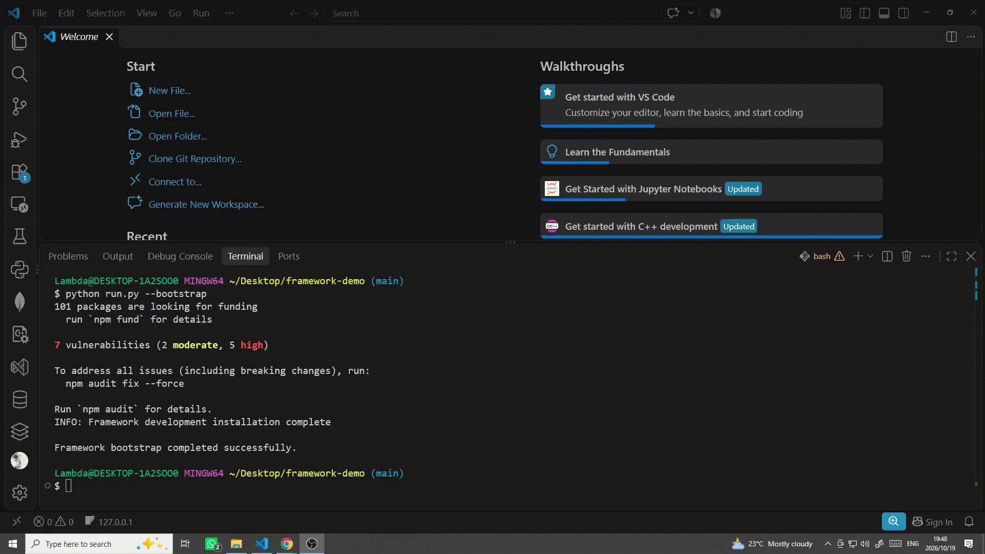Toggle the primary side bar layout button
The height and width of the screenshot is (554, 985).
[865, 13]
